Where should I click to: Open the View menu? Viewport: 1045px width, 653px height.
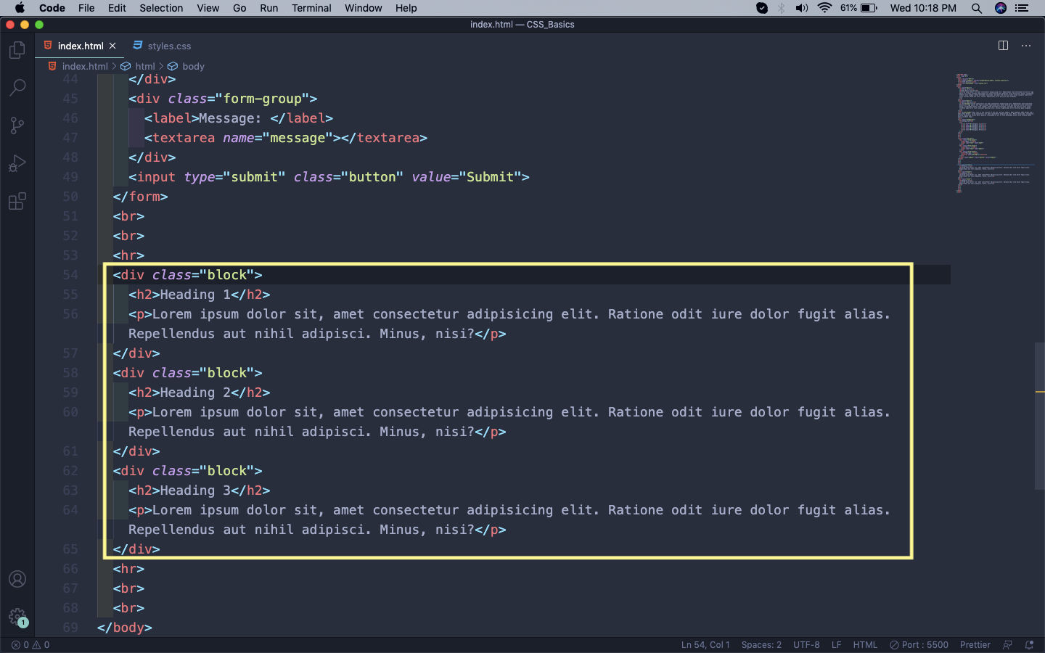pos(208,8)
